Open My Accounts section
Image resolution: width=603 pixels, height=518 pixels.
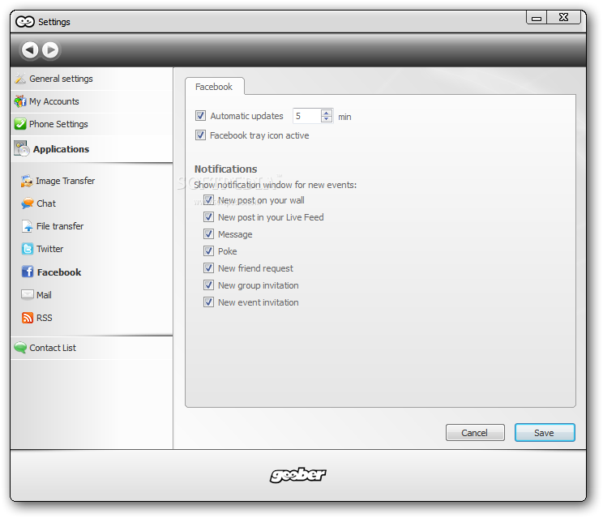coord(92,101)
